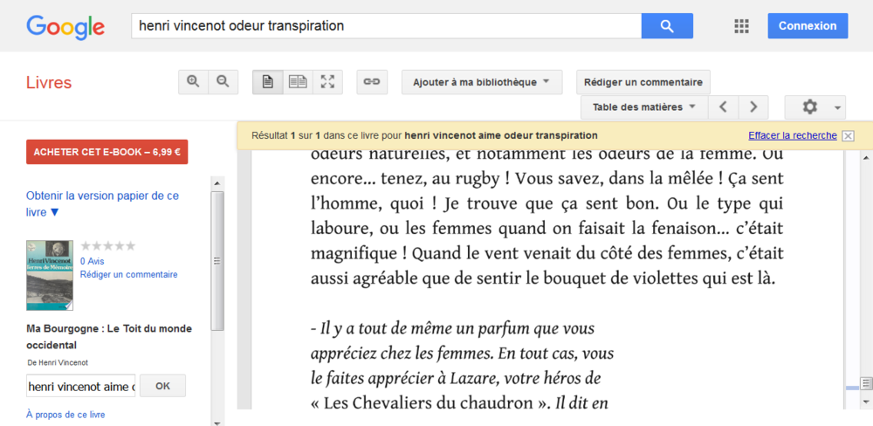The height and width of the screenshot is (426, 873).
Task: Go to previous page with left chevron
Action: pos(723,106)
